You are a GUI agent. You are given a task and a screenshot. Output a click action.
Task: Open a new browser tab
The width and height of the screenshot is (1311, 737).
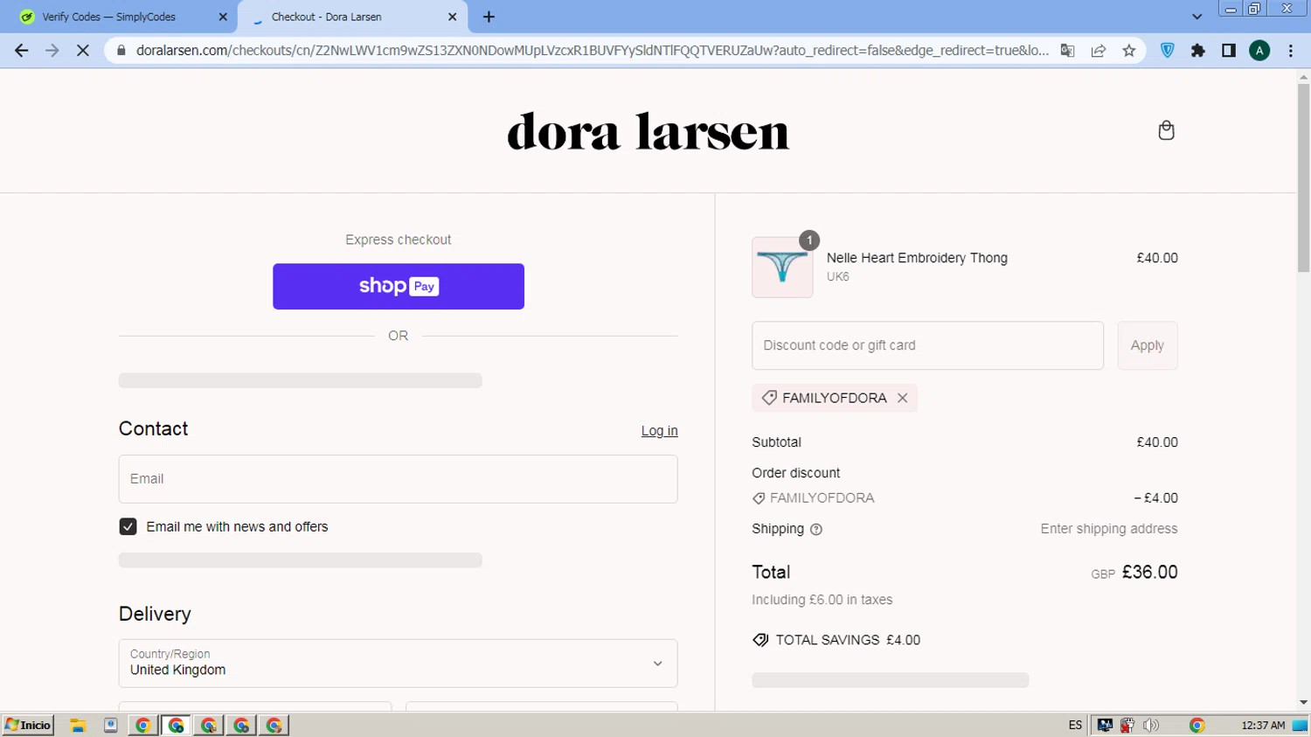(489, 17)
